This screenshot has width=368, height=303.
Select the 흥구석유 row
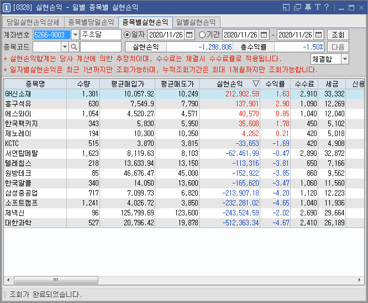(x=184, y=104)
